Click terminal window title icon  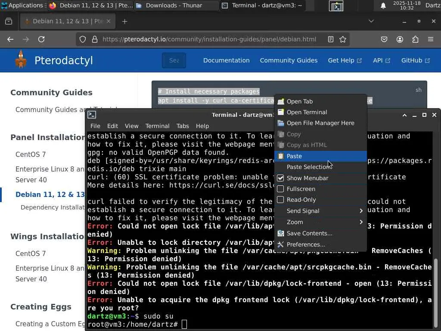pyautogui.click(x=92, y=115)
